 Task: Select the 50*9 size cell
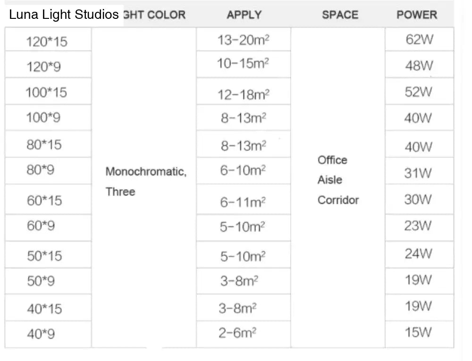click(48, 281)
